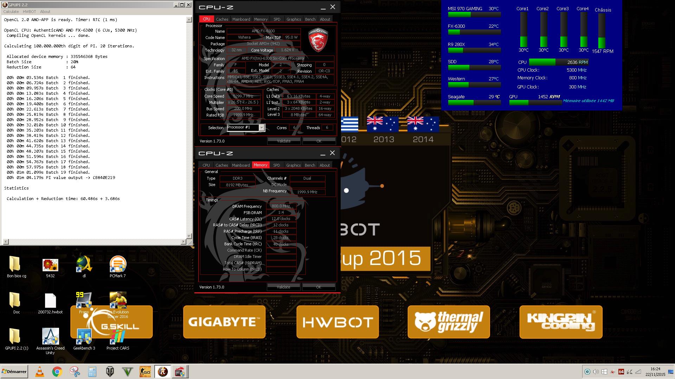Select the Assassin's Creed Unity shortcut
Screen dimensions: 675x379
click(x=50, y=341)
